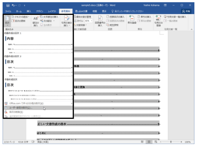Click the 英語 (米国) language indicator
197x147 pixels.
coord(43,142)
